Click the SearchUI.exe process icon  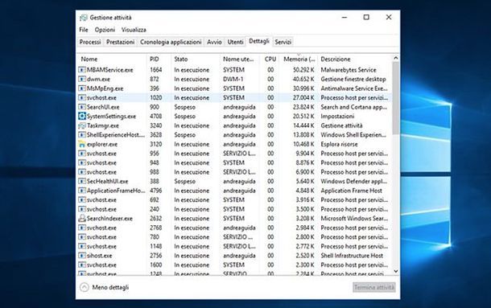click(x=82, y=107)
